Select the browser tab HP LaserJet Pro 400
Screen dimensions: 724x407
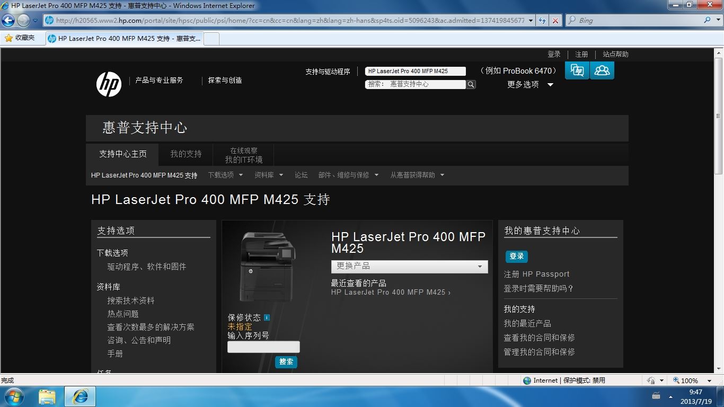124,39
